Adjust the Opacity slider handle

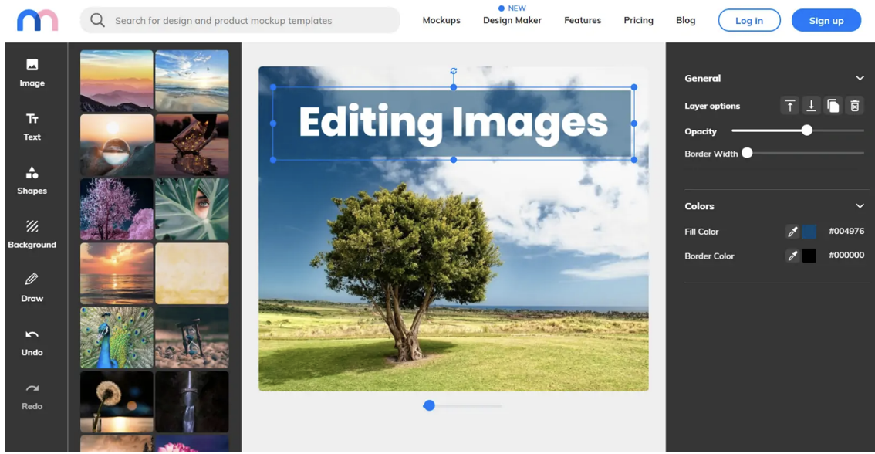pyautogui.click(x=807, y=130)
